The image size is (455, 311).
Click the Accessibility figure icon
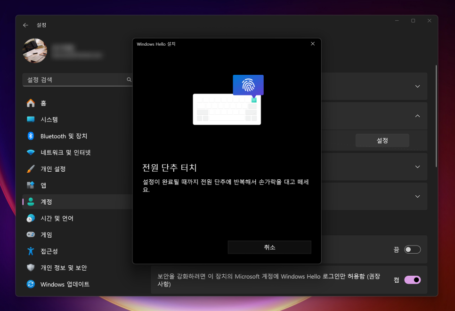[x=31, y=251]
